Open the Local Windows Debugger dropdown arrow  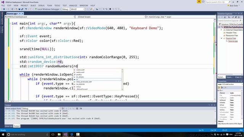pos(60,9)
